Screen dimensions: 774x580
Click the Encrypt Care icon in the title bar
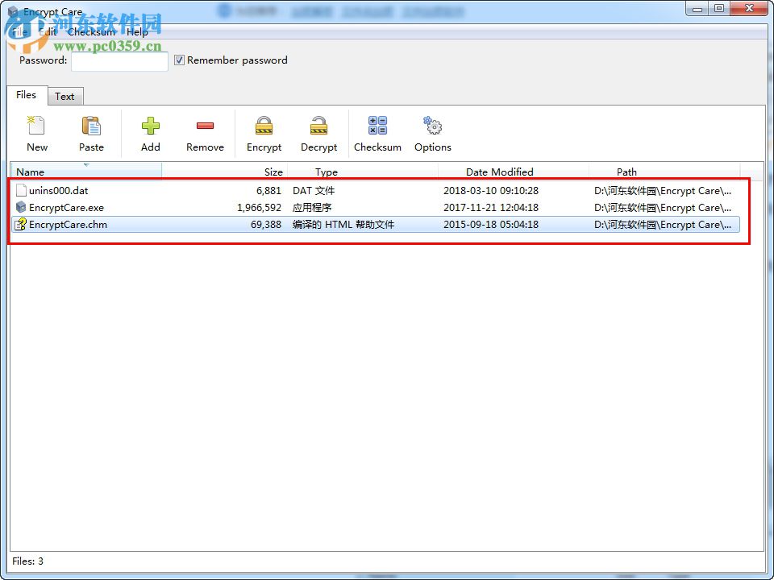point(11,11)
